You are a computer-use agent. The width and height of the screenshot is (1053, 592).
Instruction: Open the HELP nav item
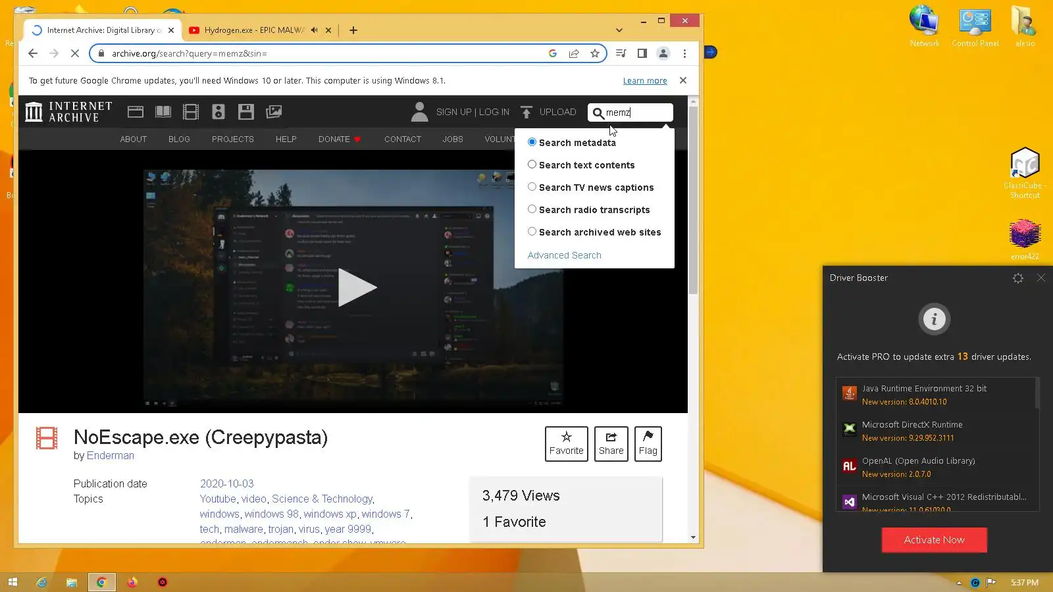(x=286, y=139)
